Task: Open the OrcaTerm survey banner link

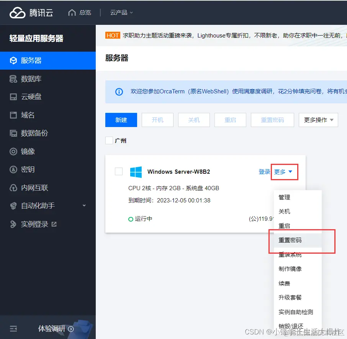Action: pyautogui.click(x=239, y=91)
